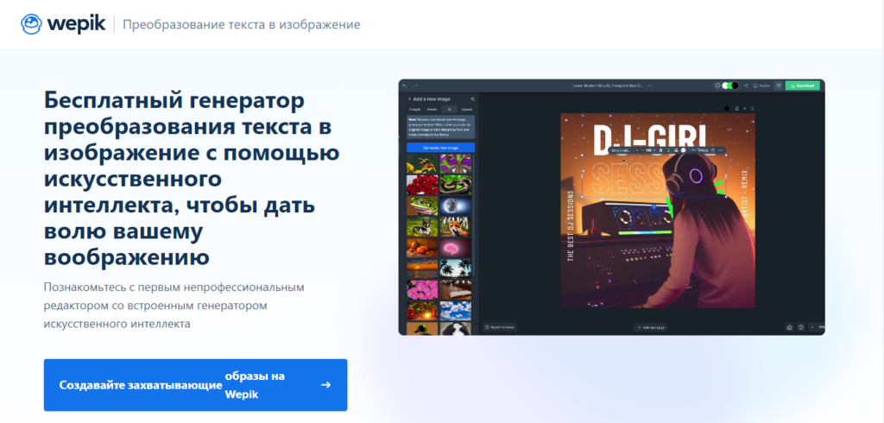Click the delete page trash icon above the canvas
This screenshot has height=423, width=884.
click(x=752, y=108)
